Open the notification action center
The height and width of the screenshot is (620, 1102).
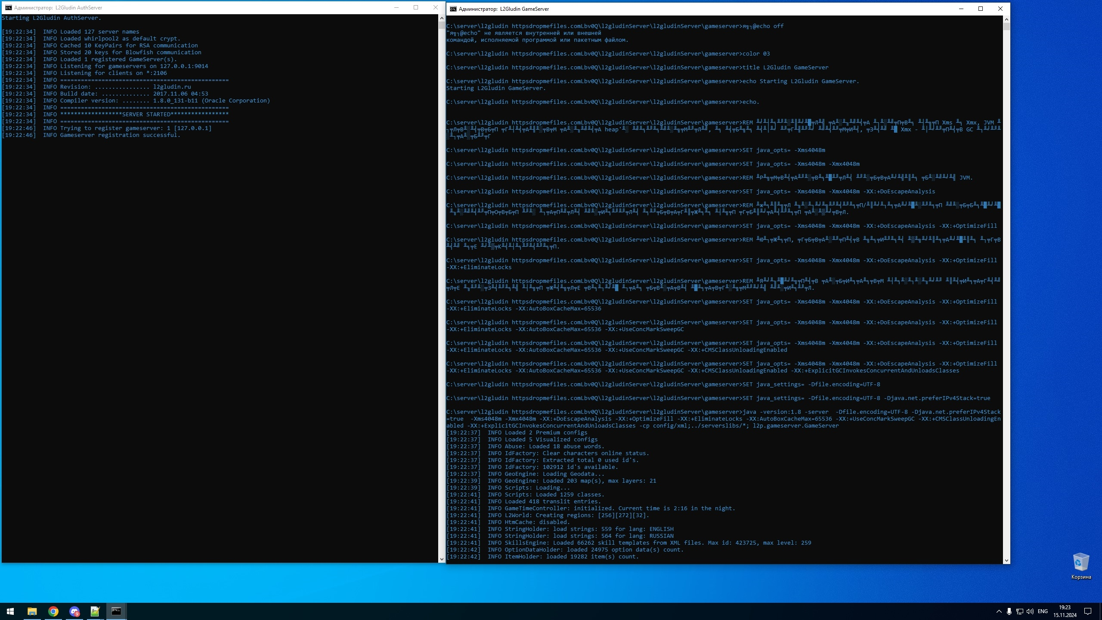tap(1088, 611)
